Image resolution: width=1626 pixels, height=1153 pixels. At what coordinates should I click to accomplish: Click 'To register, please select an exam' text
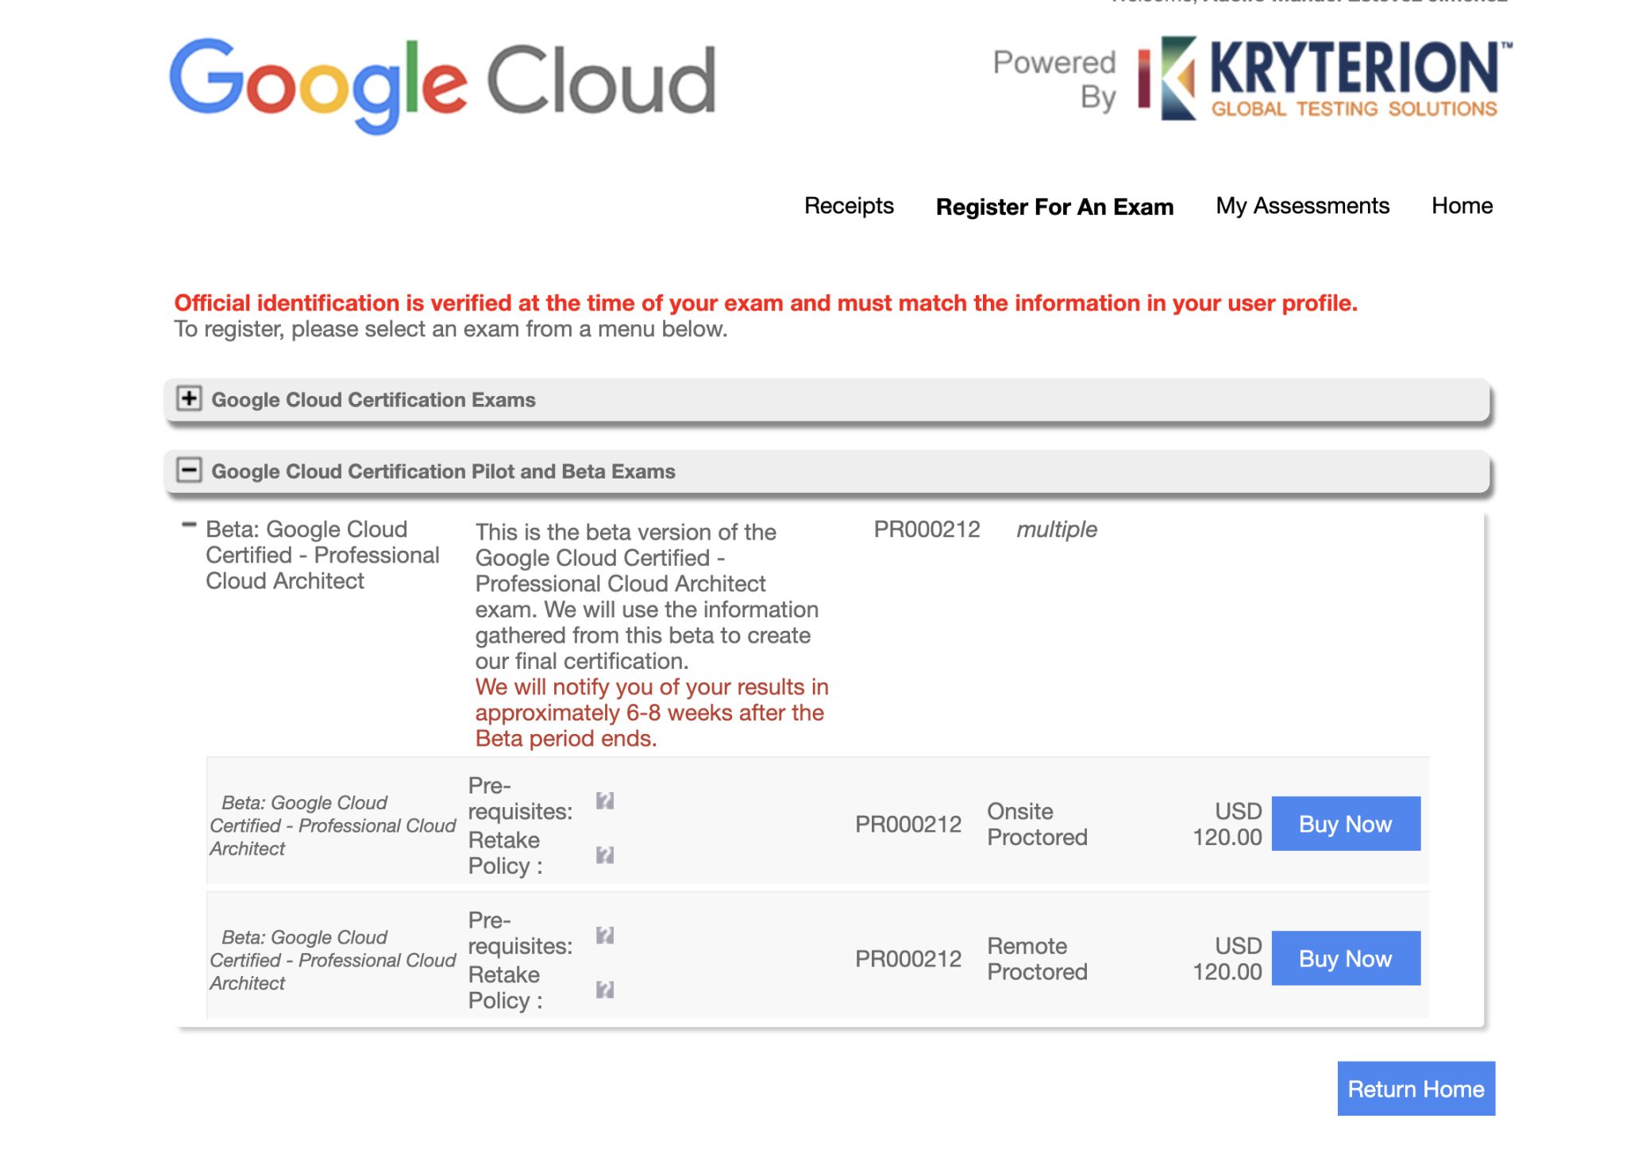tap(450, 329)
